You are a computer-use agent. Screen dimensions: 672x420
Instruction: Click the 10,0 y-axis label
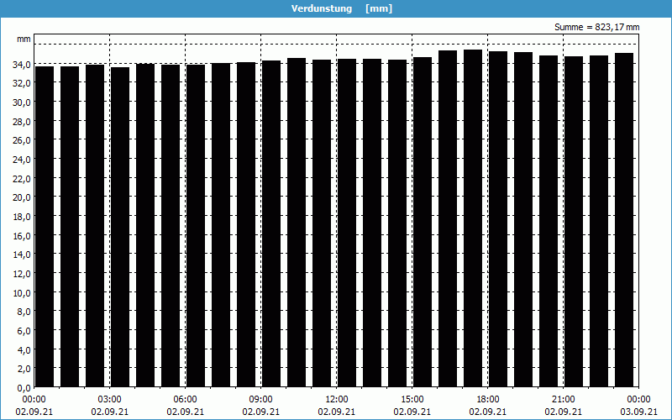tap(22, 292)
